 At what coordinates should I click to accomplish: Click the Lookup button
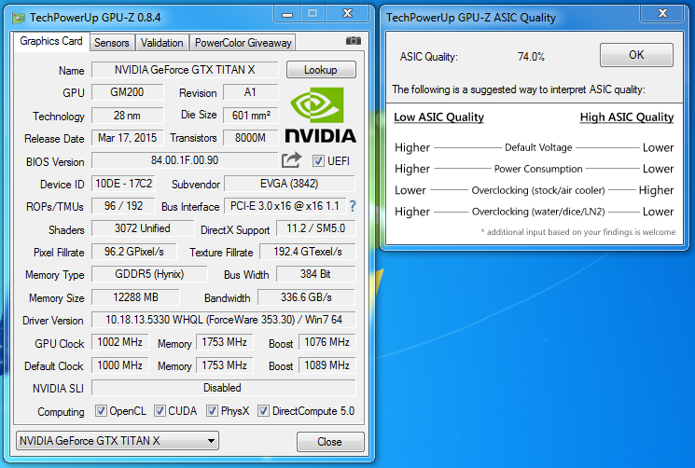[x=321, y=70]
